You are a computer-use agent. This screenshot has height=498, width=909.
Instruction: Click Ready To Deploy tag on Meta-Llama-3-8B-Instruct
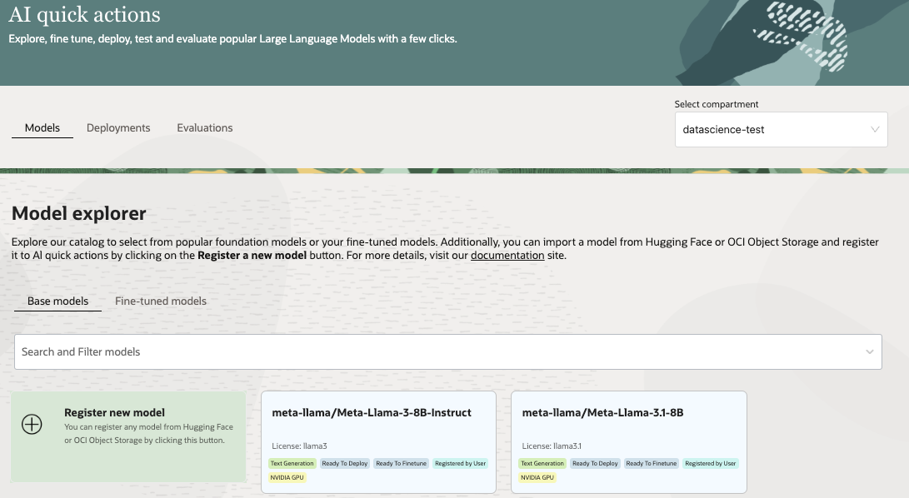click(x=345, y=463)
